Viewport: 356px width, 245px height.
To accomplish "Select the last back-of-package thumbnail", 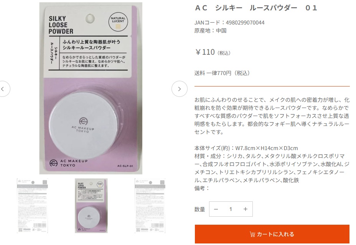I will click(150, 206).
